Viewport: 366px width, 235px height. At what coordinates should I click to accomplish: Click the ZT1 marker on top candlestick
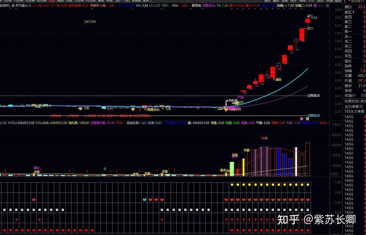310,16
